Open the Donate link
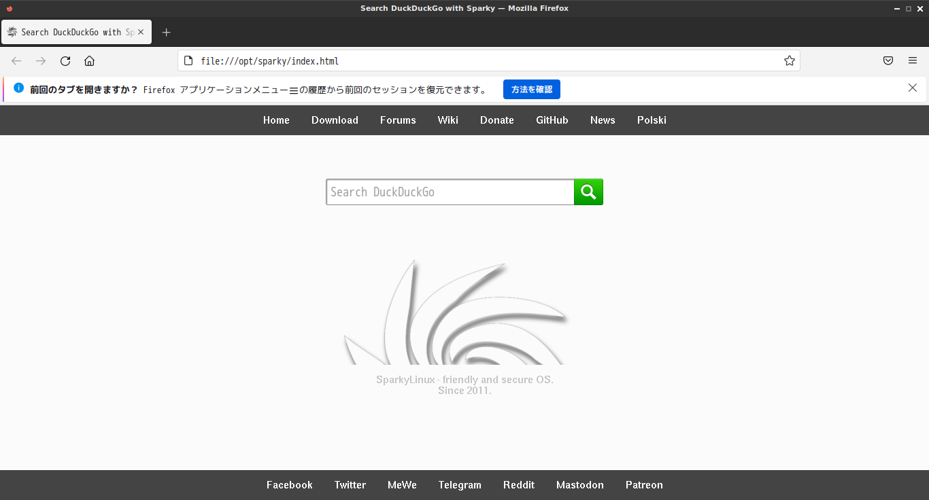929x500 pixels. point(497,120)
